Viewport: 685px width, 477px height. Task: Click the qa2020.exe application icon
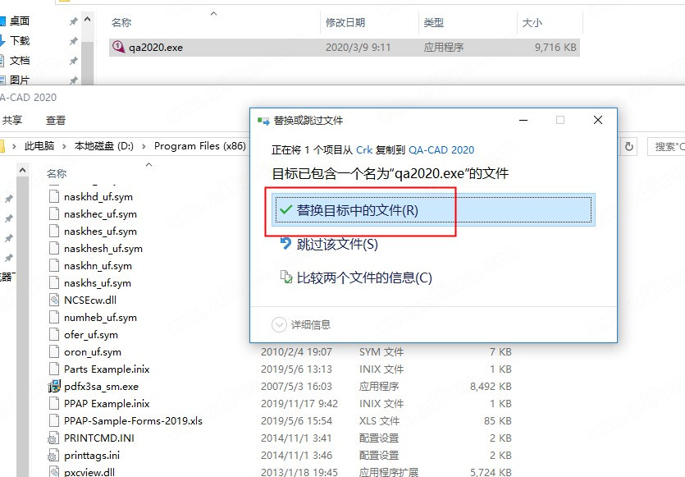118,47
